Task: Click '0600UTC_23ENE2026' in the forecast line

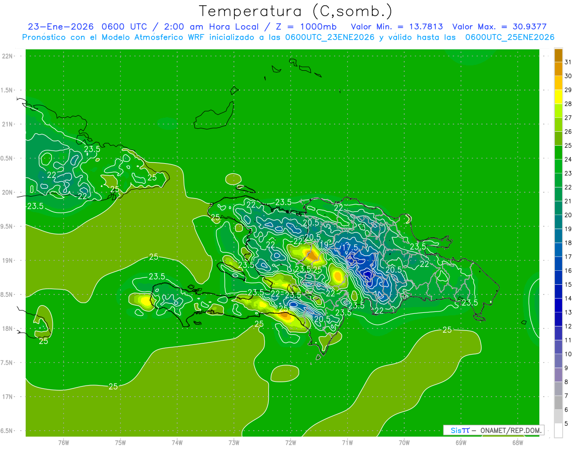Action: (x=330, y=37)
